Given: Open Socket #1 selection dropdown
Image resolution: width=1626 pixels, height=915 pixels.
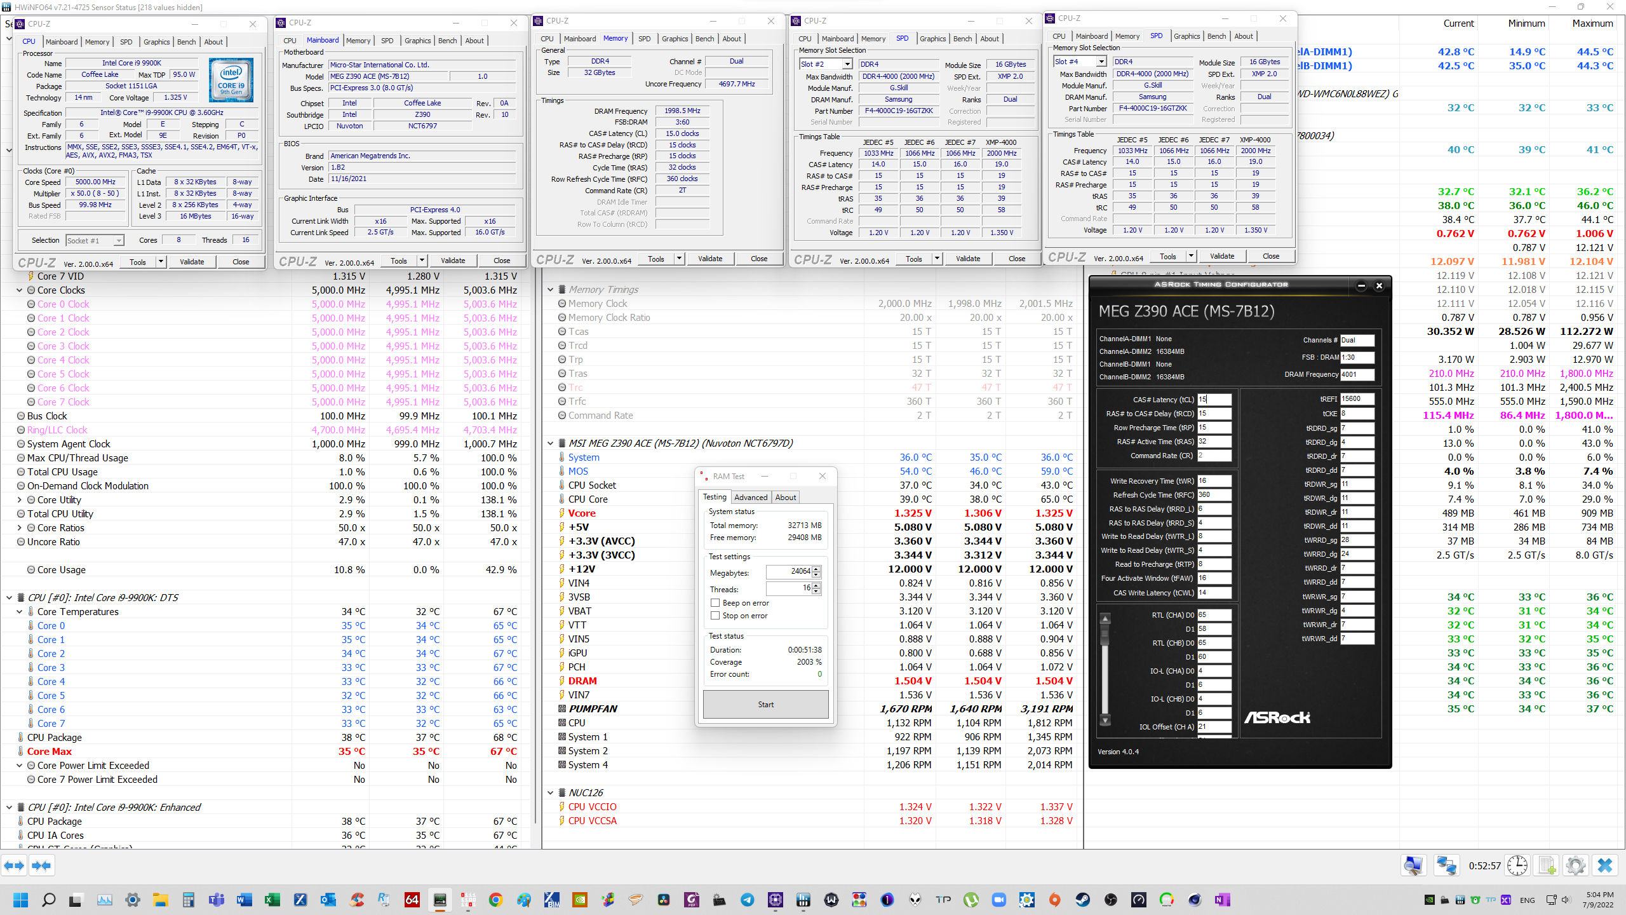Looking at the screenshot, I should (118, 240).
